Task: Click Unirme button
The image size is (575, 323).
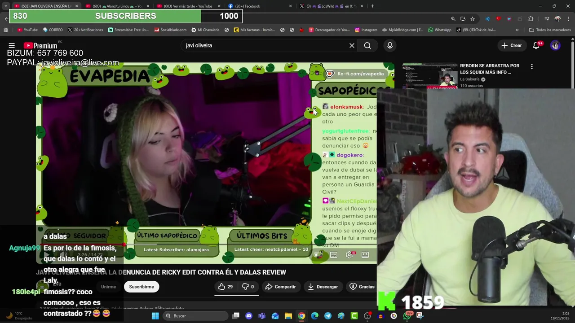Action: tap(108, 287)
